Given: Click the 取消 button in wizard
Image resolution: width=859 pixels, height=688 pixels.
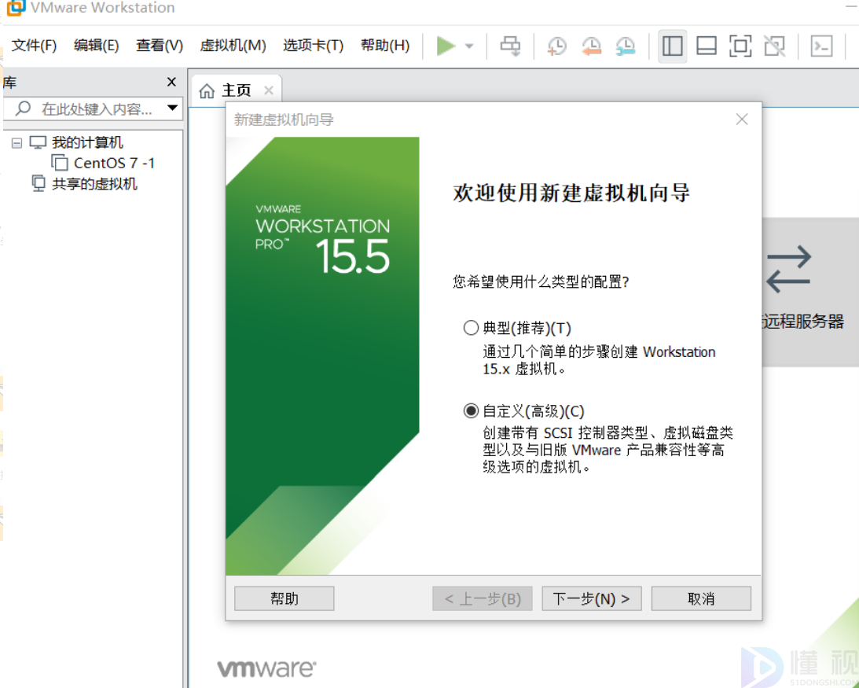Looking at the screenshot, I should [700, 598].
